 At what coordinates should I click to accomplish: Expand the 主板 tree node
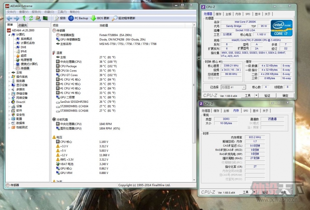[x=9, y=73]
